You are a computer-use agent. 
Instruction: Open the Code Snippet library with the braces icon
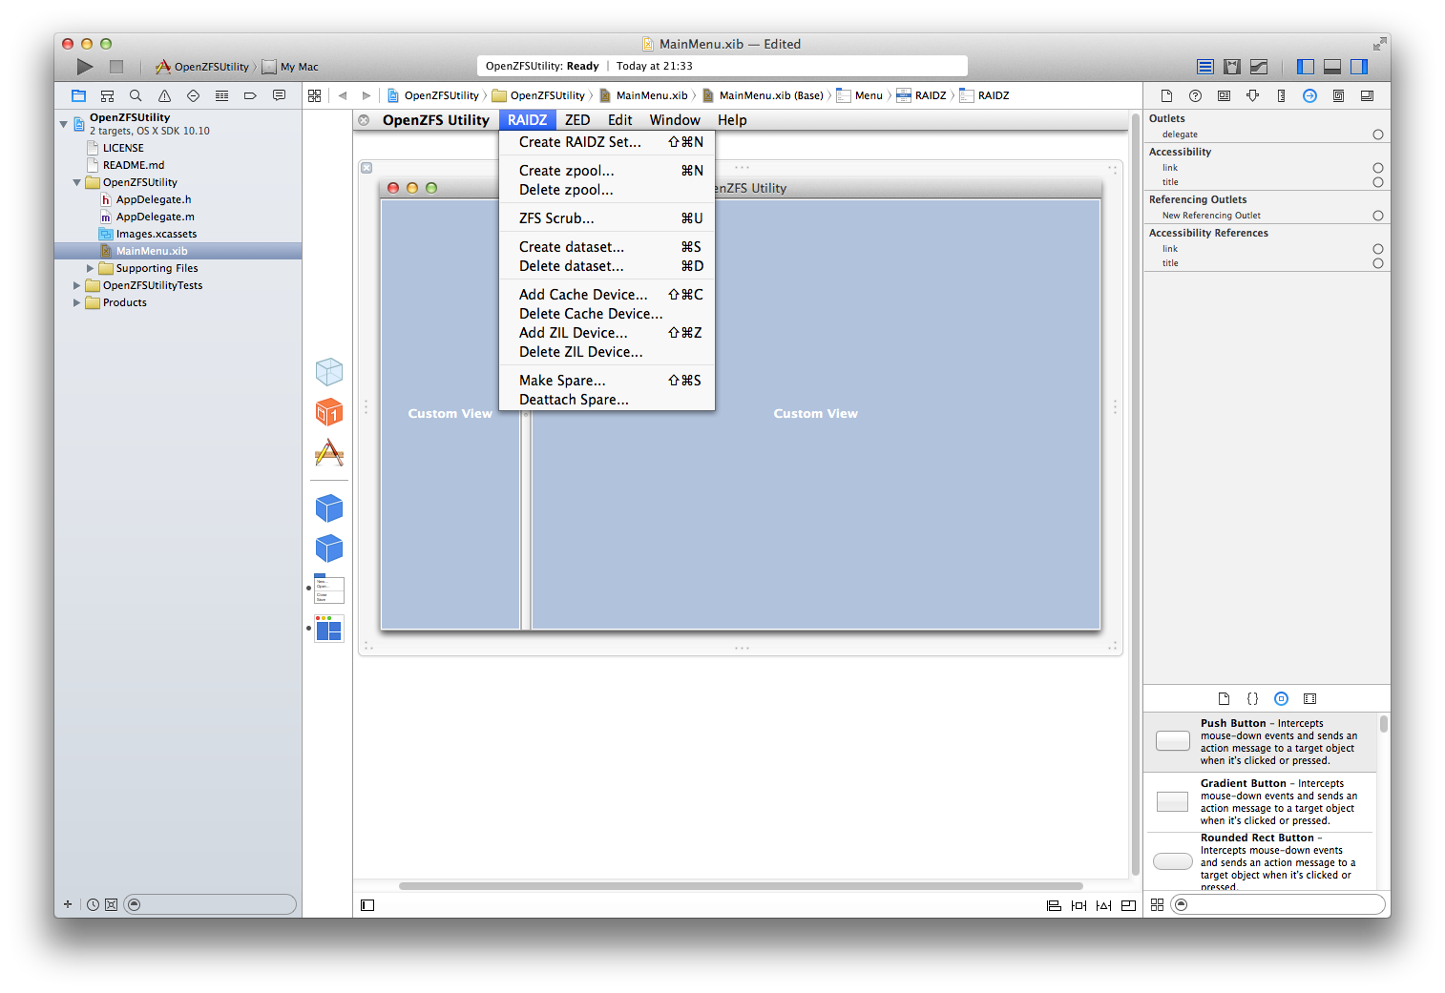[1252, 698]
